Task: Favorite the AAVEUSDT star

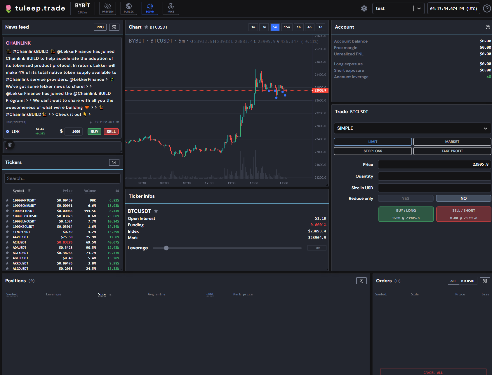Action: (7, 237)
